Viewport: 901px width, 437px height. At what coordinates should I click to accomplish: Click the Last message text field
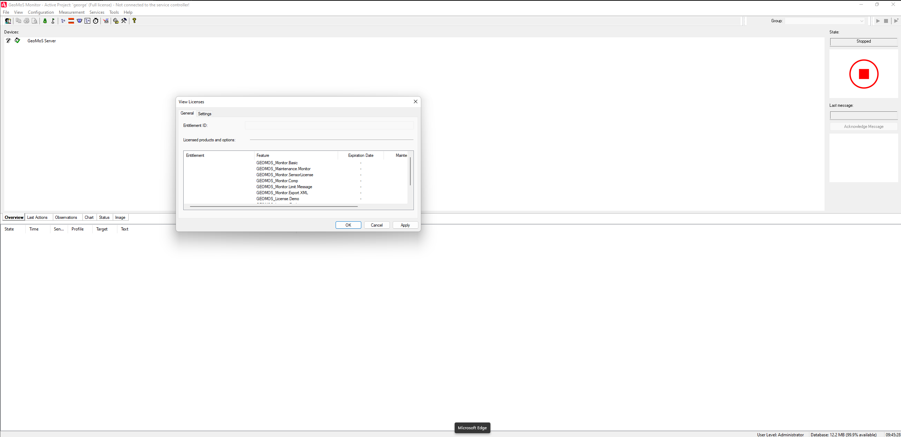pos(864,116)
